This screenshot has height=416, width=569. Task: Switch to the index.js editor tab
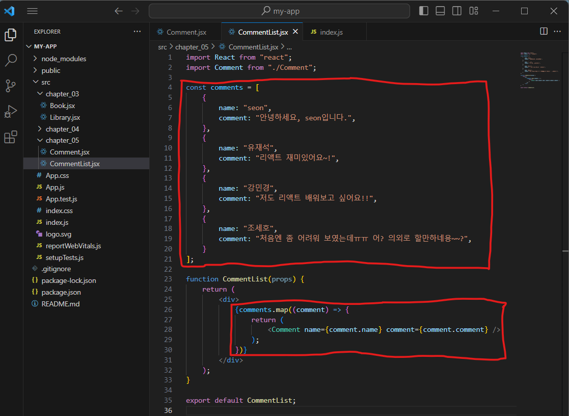coord(331,32)
